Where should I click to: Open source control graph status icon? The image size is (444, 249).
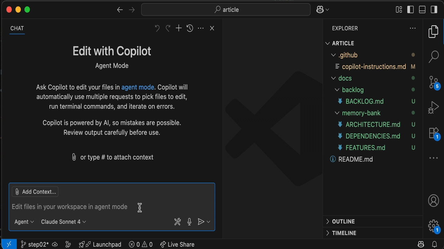point(68,245)
